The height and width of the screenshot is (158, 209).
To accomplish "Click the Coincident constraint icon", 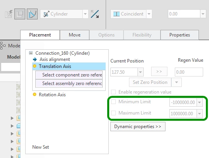I will click(117, 14).
